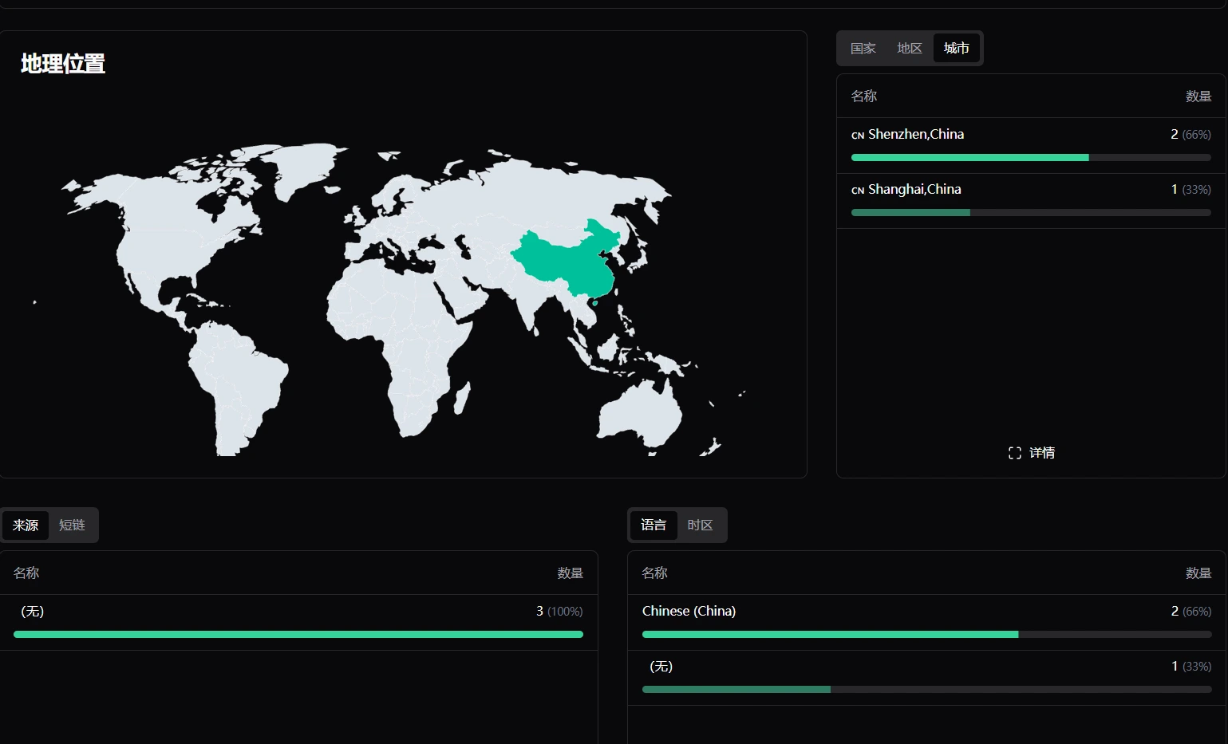Click the Shanghai 33% progress bar
The image size is (1228, 744).
pos(1030,213)
